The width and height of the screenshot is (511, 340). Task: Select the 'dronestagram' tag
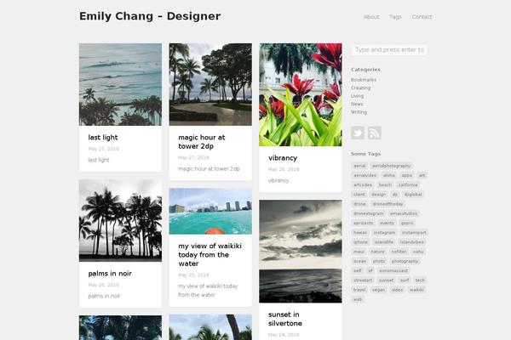coord(369,213)
